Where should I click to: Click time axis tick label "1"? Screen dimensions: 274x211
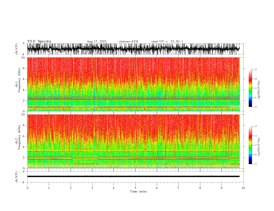(49, 188)
